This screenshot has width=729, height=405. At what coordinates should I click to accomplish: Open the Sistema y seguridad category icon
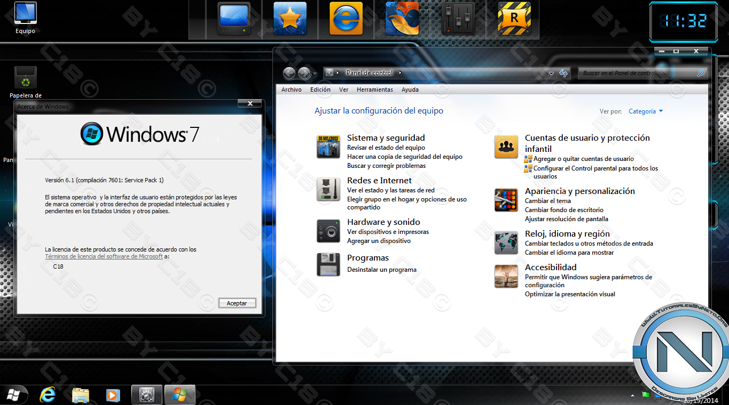pyautogui.click(x=328, y=147)
